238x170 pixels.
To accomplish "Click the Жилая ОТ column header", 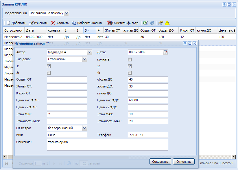I will (x=112, y=30).
